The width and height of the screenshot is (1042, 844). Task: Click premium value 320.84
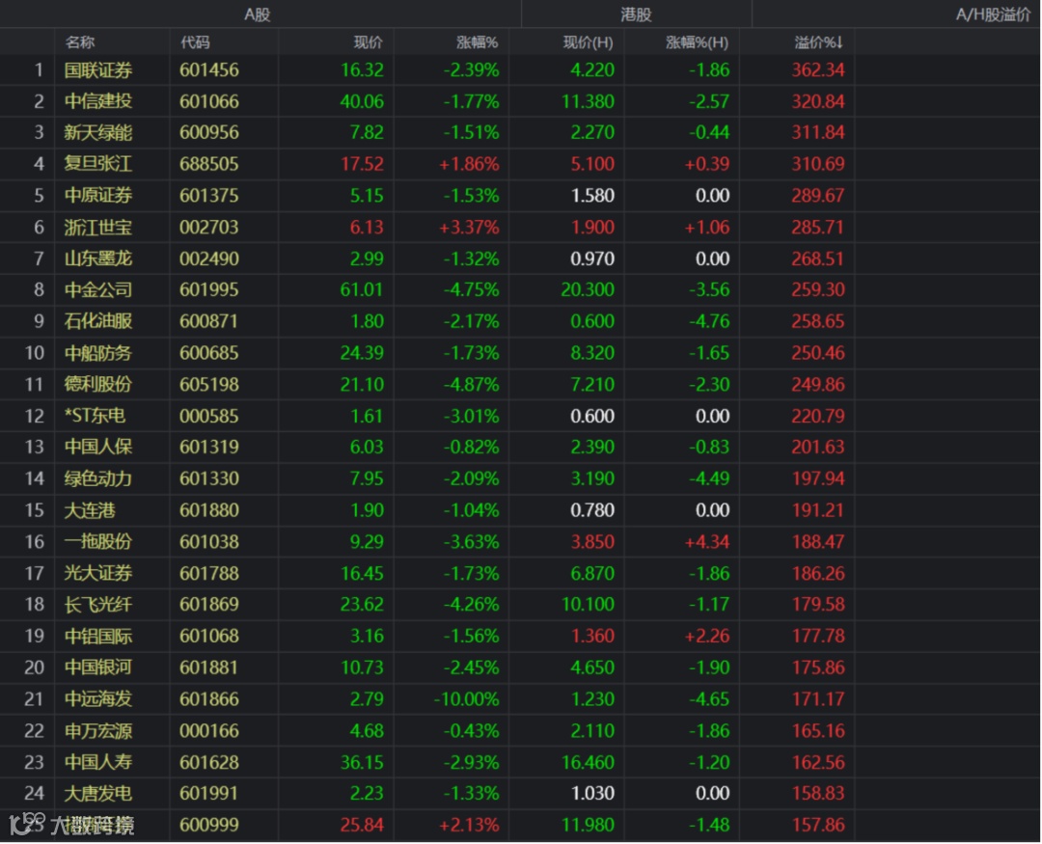click(x=818, y=101)
